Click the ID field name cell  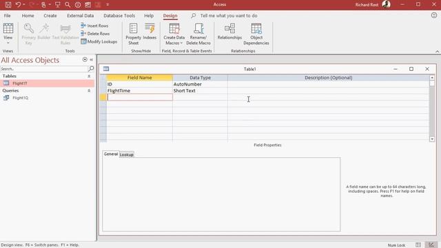(139, 84)
